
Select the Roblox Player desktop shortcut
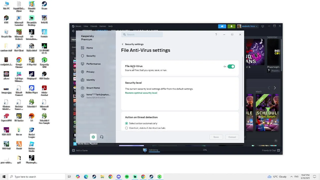tap(31, 89)
